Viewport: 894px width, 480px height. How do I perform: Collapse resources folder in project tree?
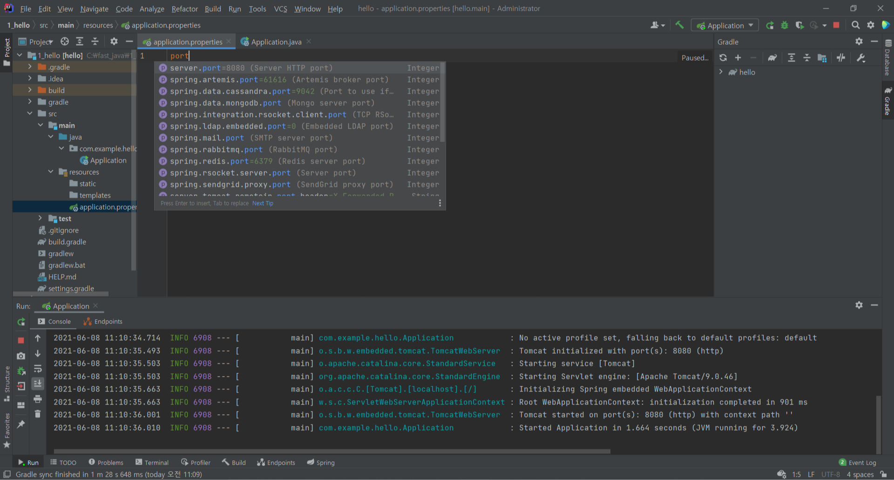51,171
